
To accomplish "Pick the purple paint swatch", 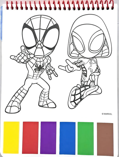I will tap(48, 138).
